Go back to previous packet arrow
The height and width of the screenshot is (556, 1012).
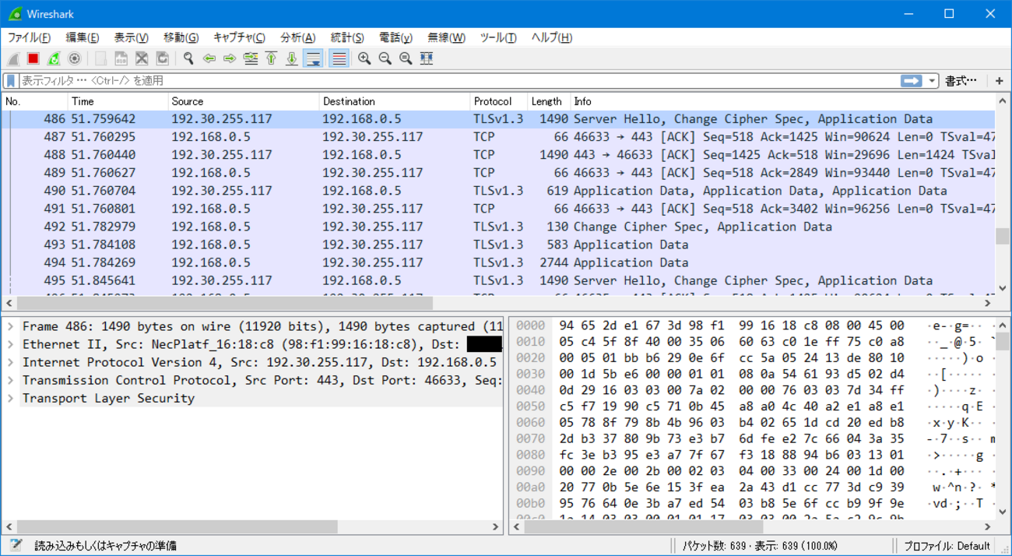tap(209, 58)
